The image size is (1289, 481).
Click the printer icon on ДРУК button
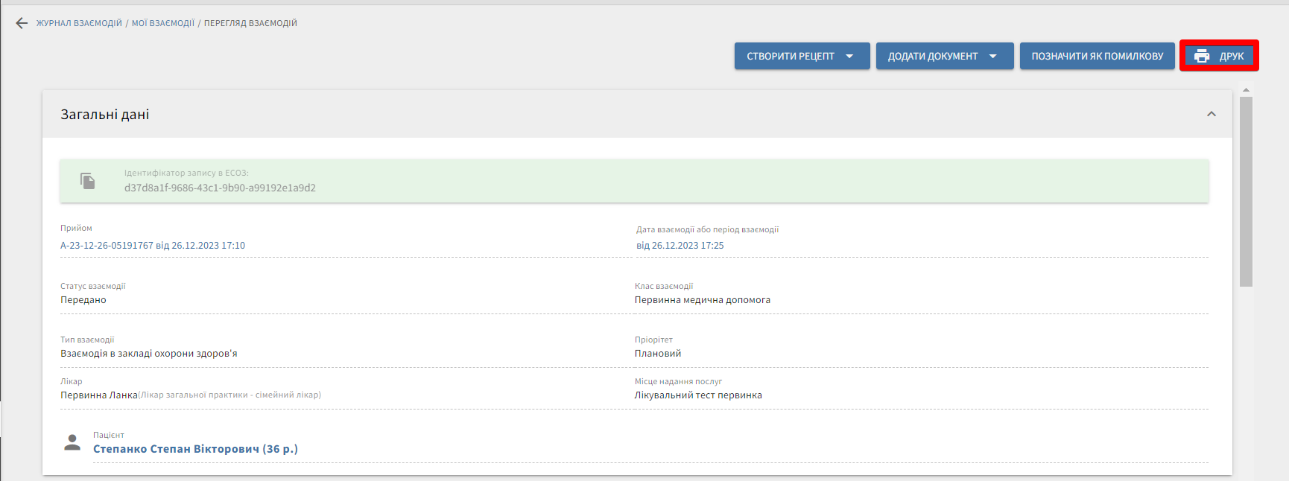click(1201, 56)
